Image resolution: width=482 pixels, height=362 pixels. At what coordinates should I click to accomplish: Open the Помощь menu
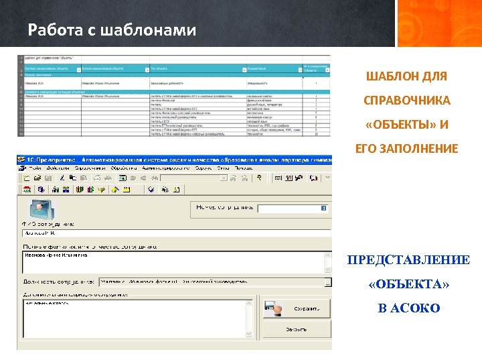(x=244, y=168)
